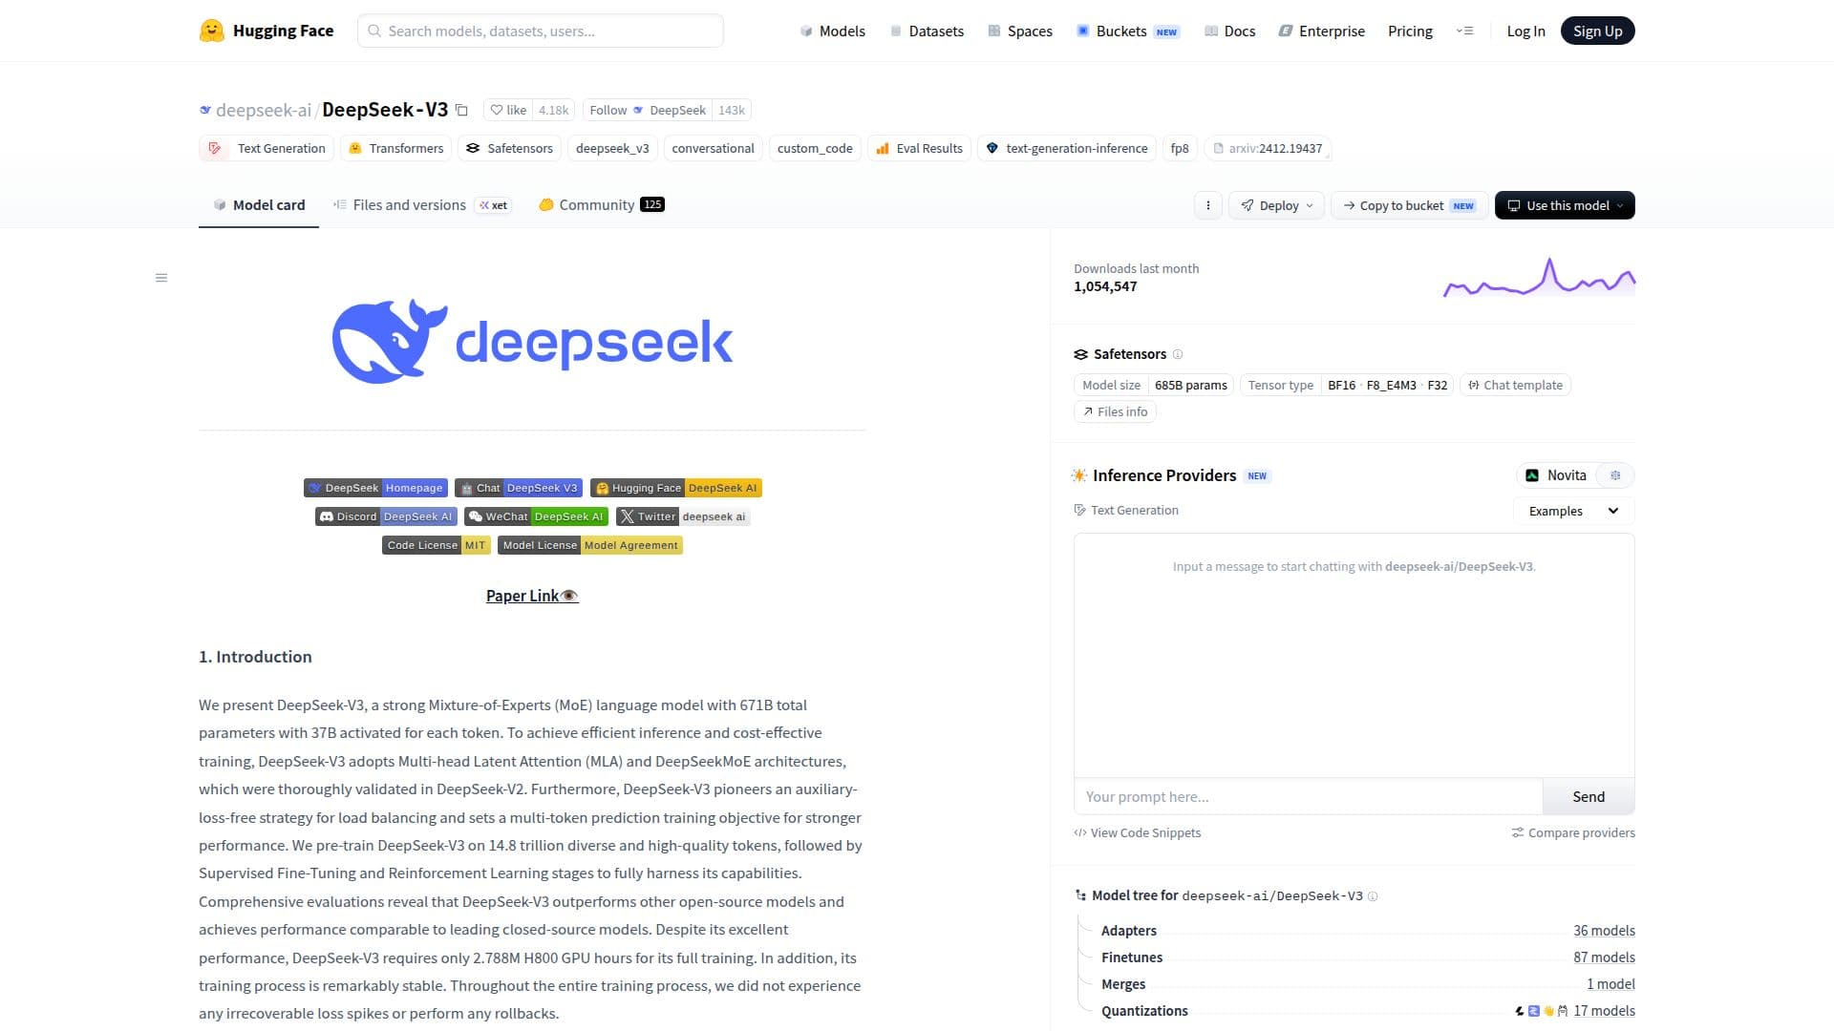Click the Chat DeepSeek V3 badge

pos(519,488)
